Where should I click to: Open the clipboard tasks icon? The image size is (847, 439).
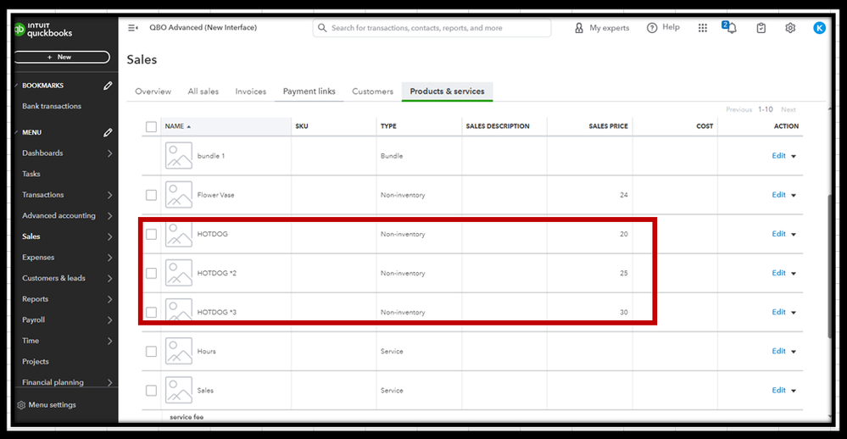761,27
